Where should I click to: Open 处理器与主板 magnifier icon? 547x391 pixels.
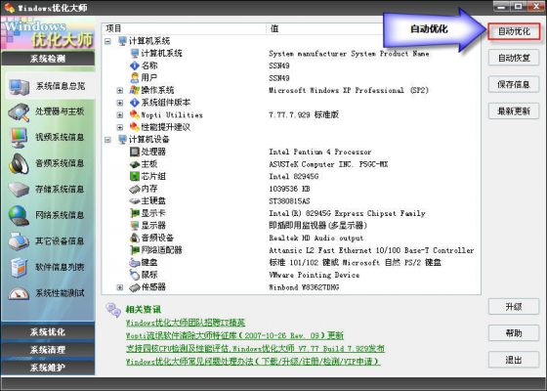pos(19,112)
